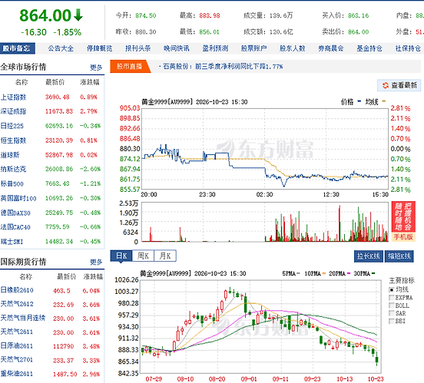
Task: Open 深证成指 quote link
Action: [13, 111]
